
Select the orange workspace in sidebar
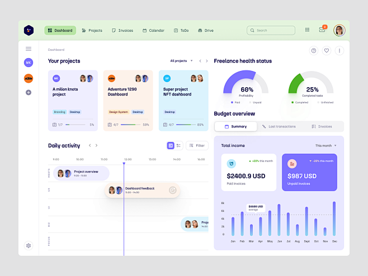pos(29,78)
